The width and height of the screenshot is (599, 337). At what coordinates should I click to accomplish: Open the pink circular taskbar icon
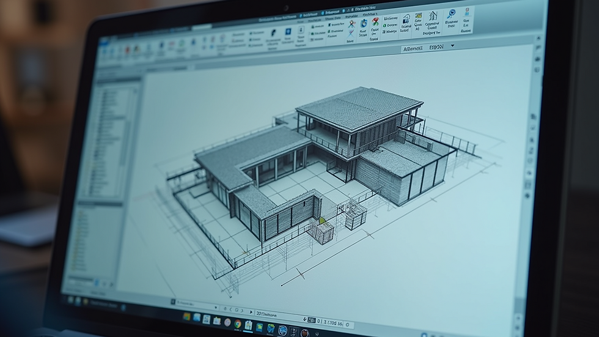227,322
